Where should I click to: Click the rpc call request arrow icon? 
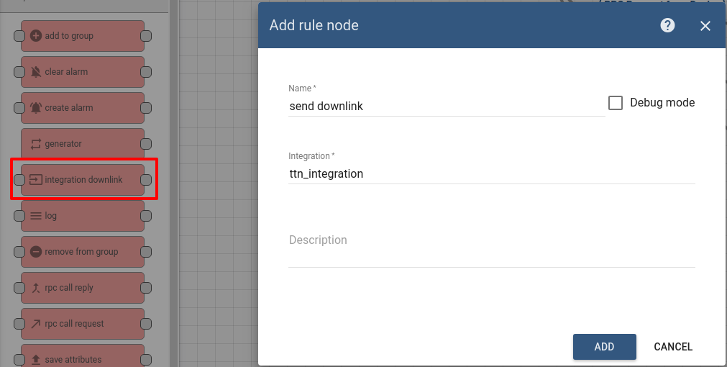pyautogui.click(x=36, y=323)
